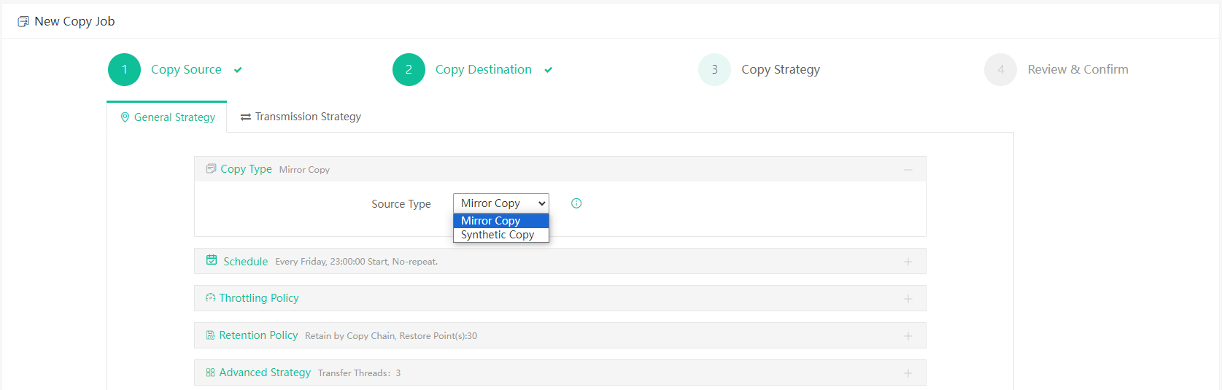Click the step 1 Copy Source circle
The height and width of the screenshot is (390, 1222).
[124, 69]
